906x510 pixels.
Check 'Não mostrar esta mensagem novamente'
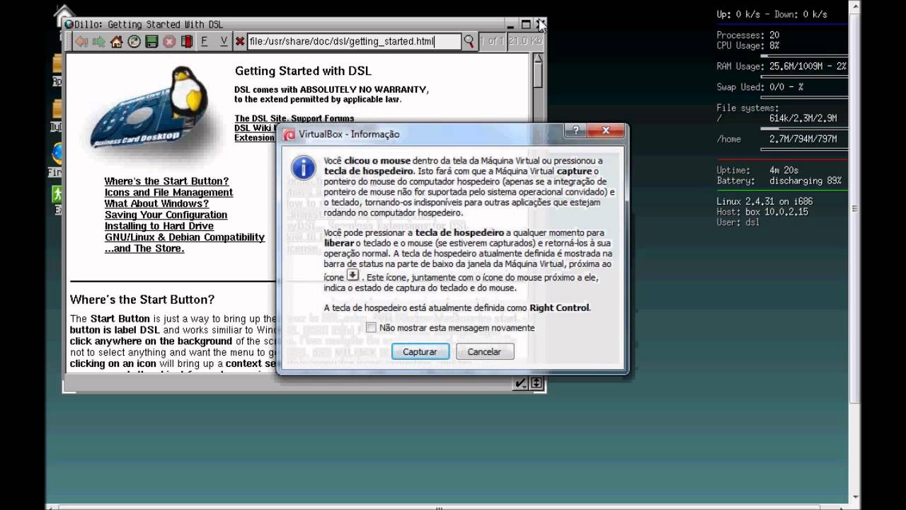point(371,328)
